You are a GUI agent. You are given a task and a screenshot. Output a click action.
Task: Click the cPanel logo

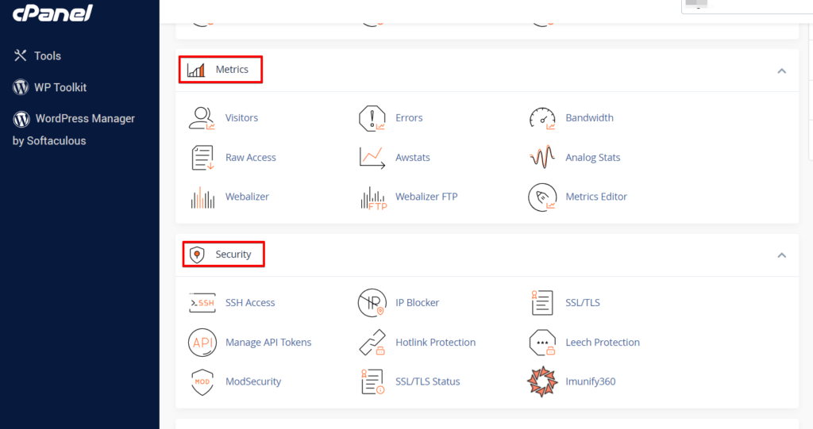point(52,13)
